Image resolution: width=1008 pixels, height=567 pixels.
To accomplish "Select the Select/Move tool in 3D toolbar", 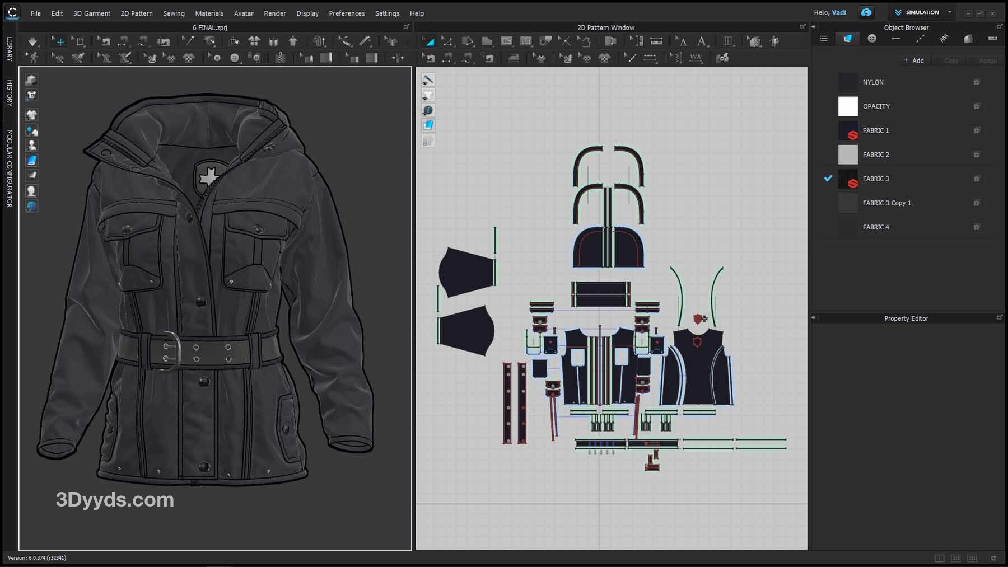I will [58, 41].
